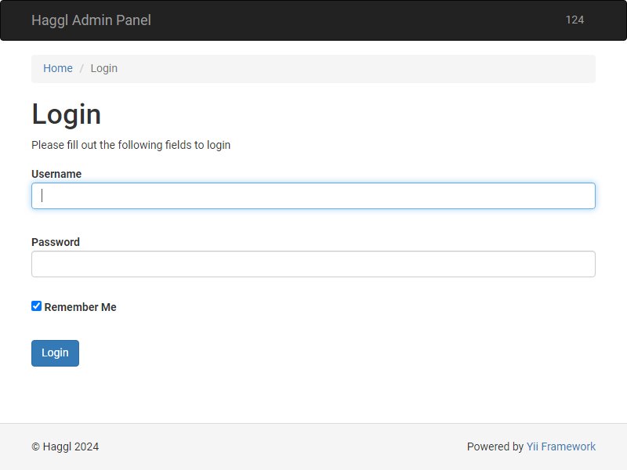Select the Username field label
Viewport: 627px width, 470px height.
tap(56, 174)
